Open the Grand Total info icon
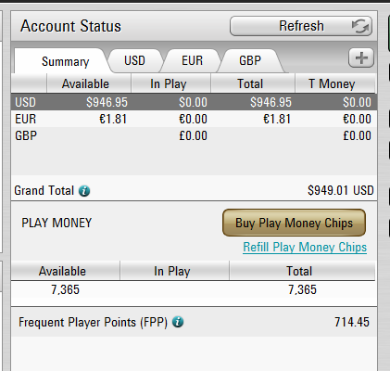 click(x=84, y=191)
